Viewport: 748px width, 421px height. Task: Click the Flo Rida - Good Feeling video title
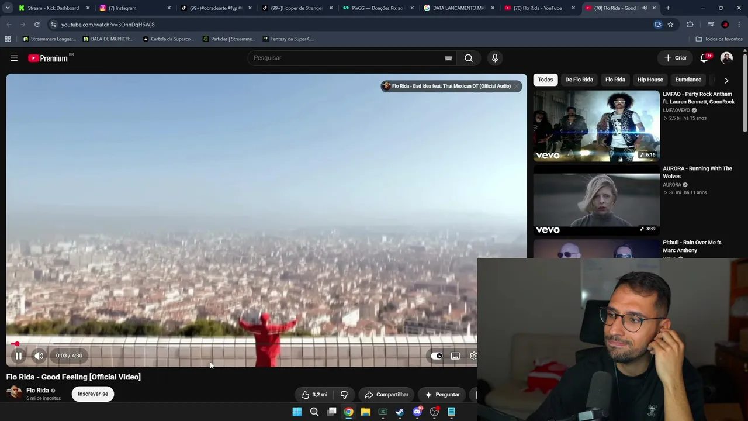point(74,377)
